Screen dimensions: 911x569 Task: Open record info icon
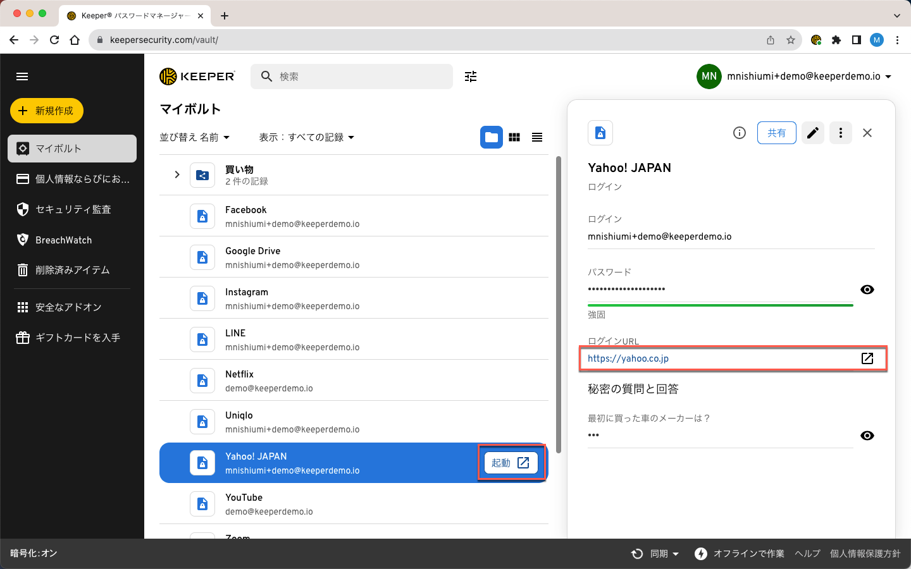[x=739, y=133]
